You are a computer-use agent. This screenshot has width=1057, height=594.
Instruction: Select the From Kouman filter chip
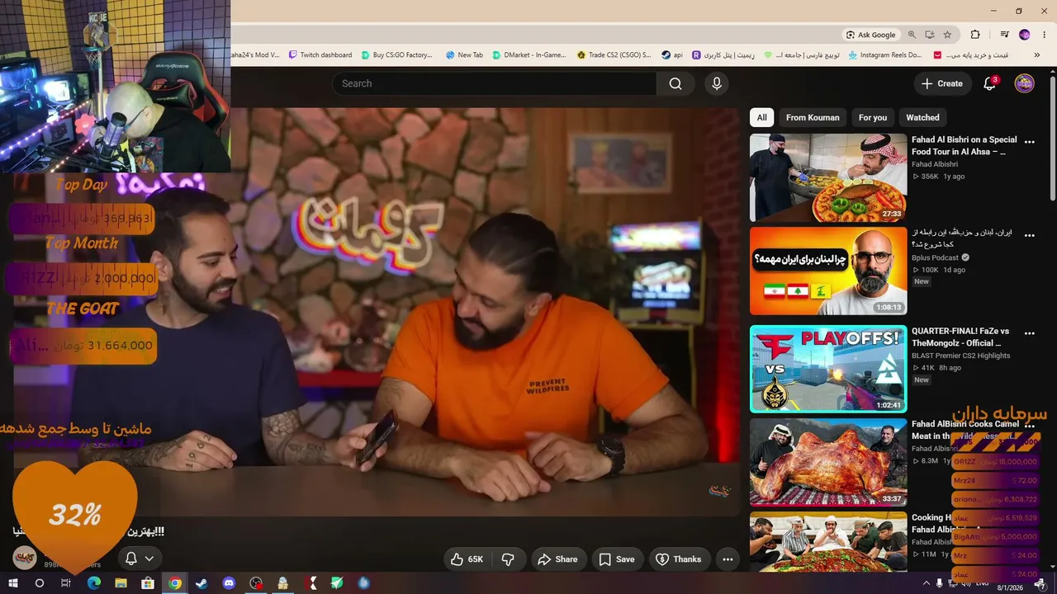click(813, 117)
